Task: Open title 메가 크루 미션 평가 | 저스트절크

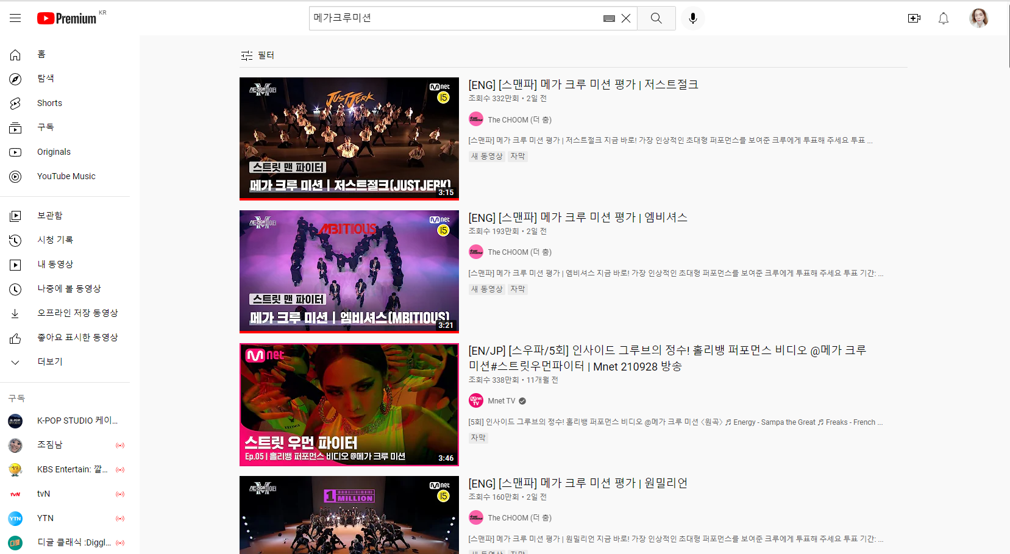Action: coord(583,85)
